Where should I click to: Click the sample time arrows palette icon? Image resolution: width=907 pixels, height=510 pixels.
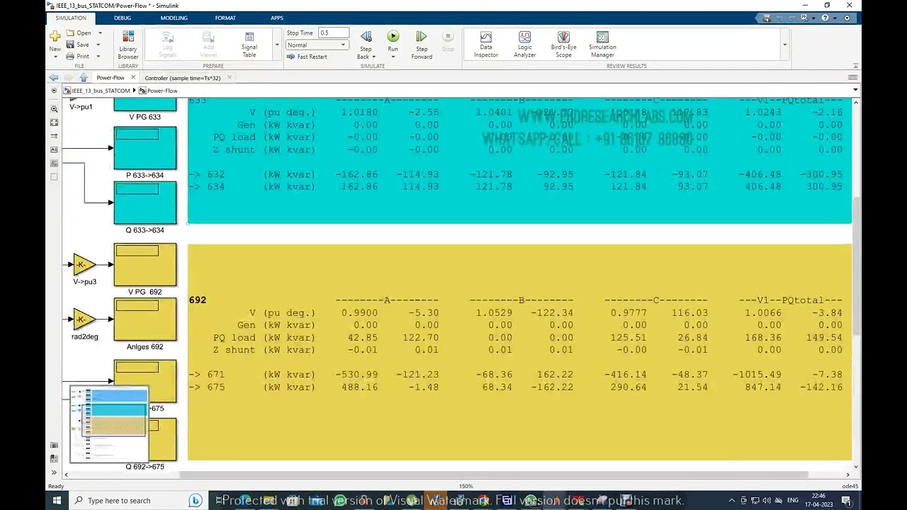click(54, 136)
